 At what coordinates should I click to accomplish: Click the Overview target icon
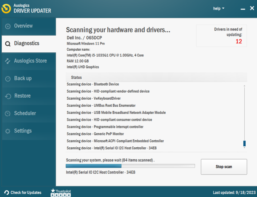(8, 26)
